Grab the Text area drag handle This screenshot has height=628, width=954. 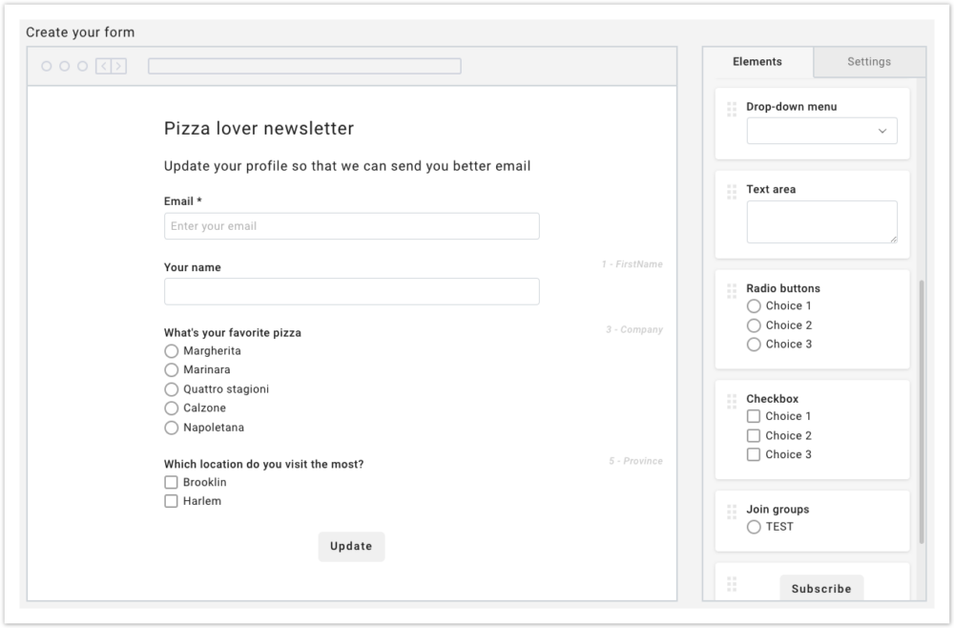click(x=732, y=192)
